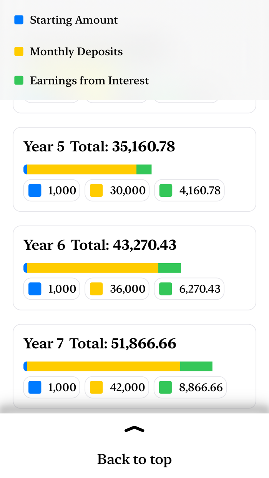Click the 1,000 chip in Year 6 card
Viewport: 269px width, 478px height.
(x=51, y=289)
